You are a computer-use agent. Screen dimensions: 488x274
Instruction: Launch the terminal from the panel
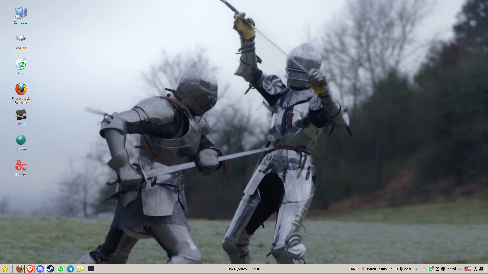(91, 269)
